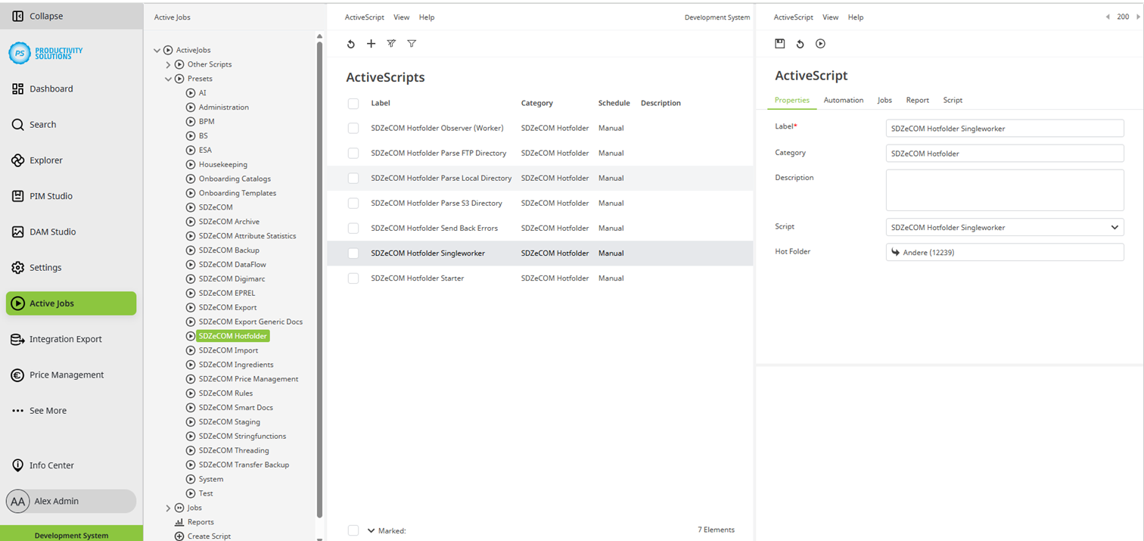Screen dimensions: 1144x541
Task: Collapse the Presets tree node
Action: [168, 78]
